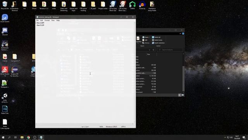Click Open button in Explorer ribbon
The height and width of the screenshot is (140, 248).
tap(146, 37)
